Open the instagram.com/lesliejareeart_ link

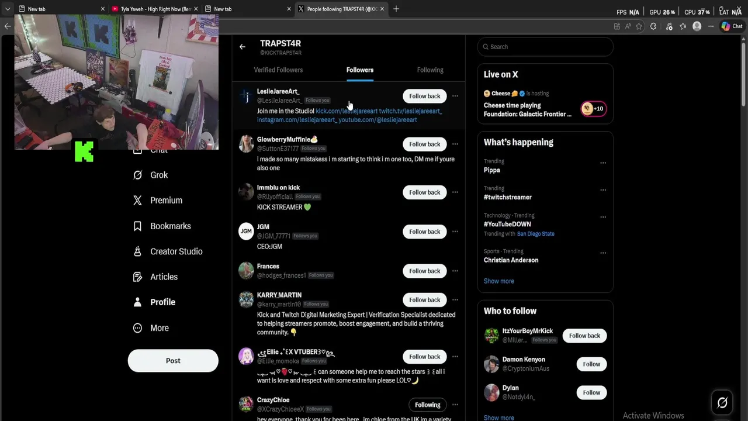tap(296, 120)
